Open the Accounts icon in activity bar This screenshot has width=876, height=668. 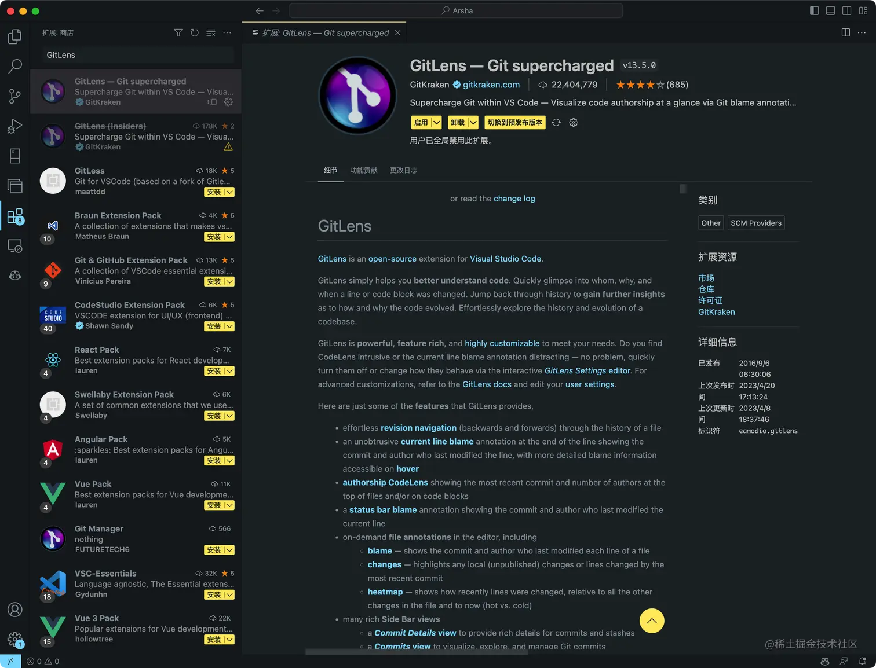pos(15,610)
